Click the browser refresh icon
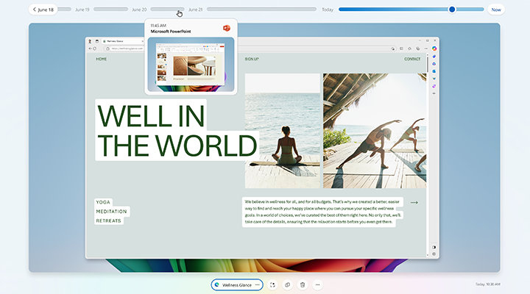 pos(95,49)
